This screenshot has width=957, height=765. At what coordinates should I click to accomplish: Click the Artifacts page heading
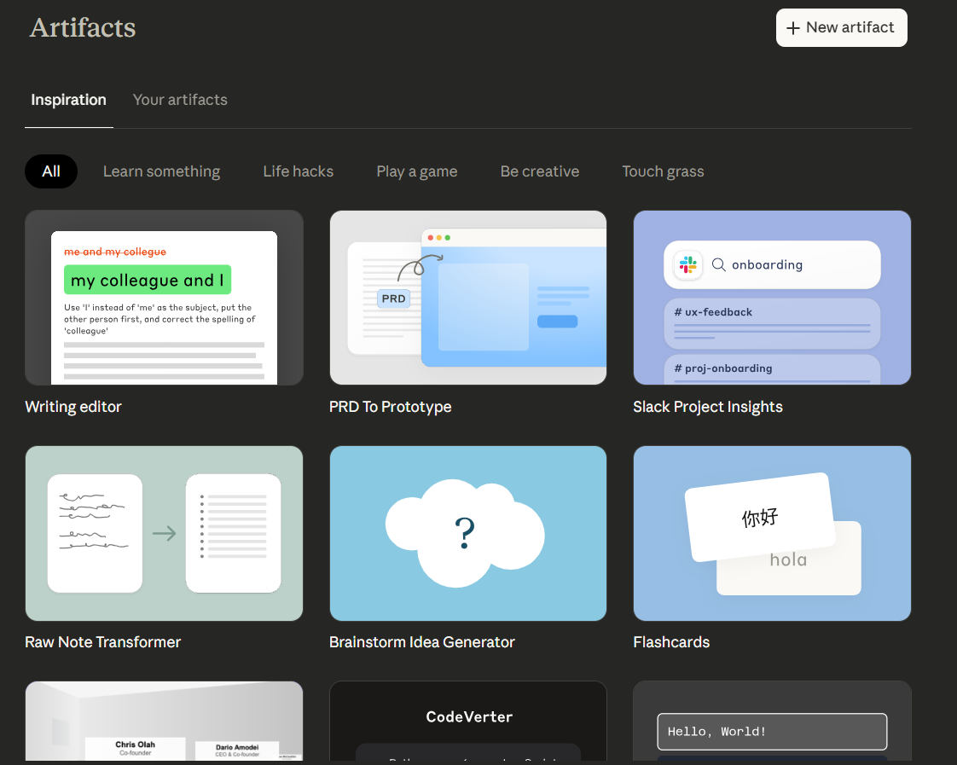click(x=83, y=28)
